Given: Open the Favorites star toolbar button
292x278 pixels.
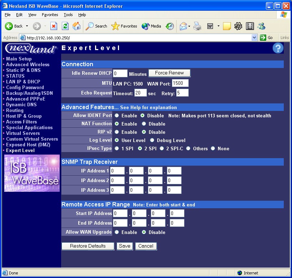Looking at the screenshot, I should 124,26.
